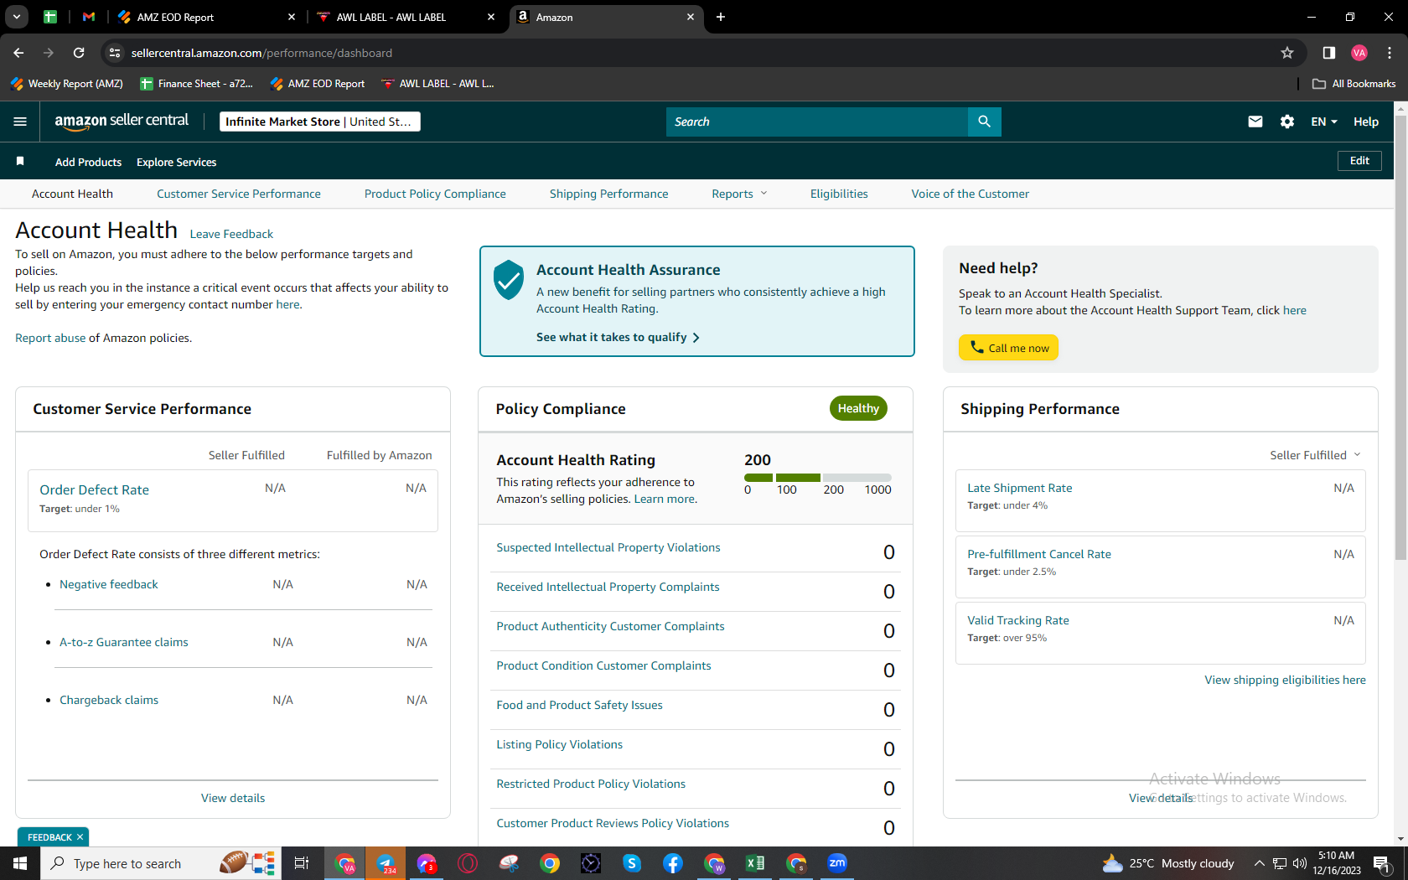
Task: Open the Windows Start menu
Action: pyautogui.click(x=20, y=863)
